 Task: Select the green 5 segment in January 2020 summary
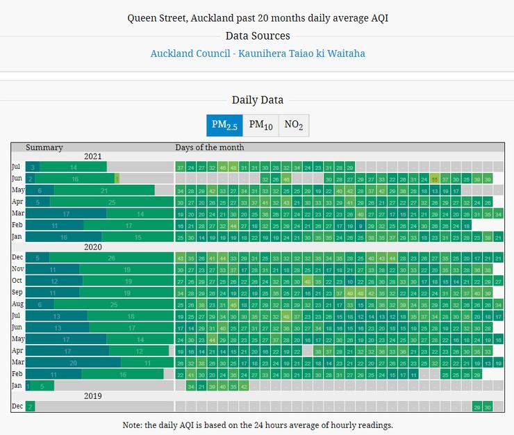click(42, 386)
